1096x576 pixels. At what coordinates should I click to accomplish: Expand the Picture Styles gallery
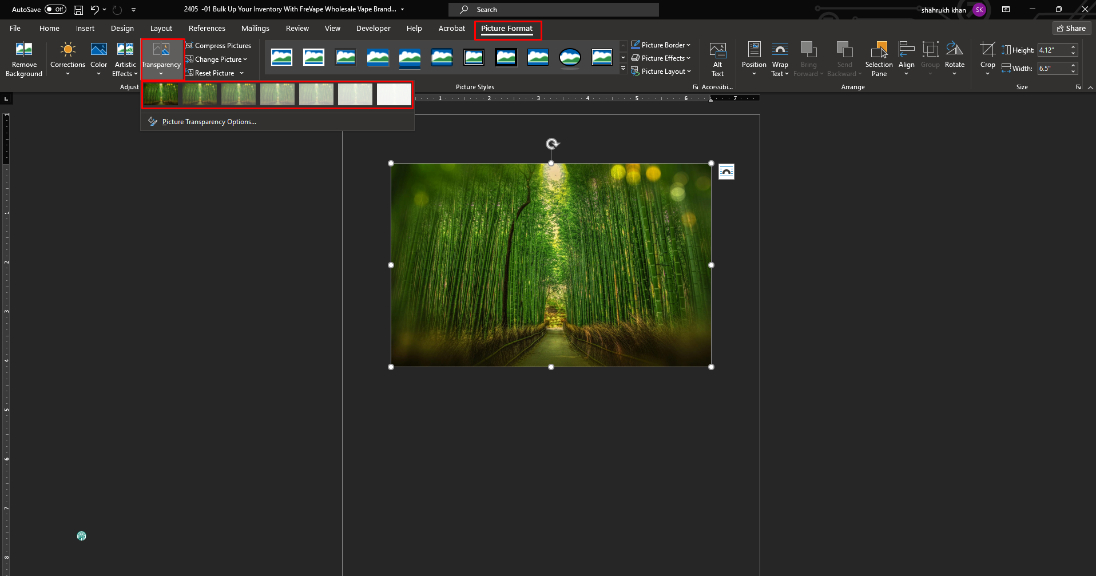tap(623, 69)
